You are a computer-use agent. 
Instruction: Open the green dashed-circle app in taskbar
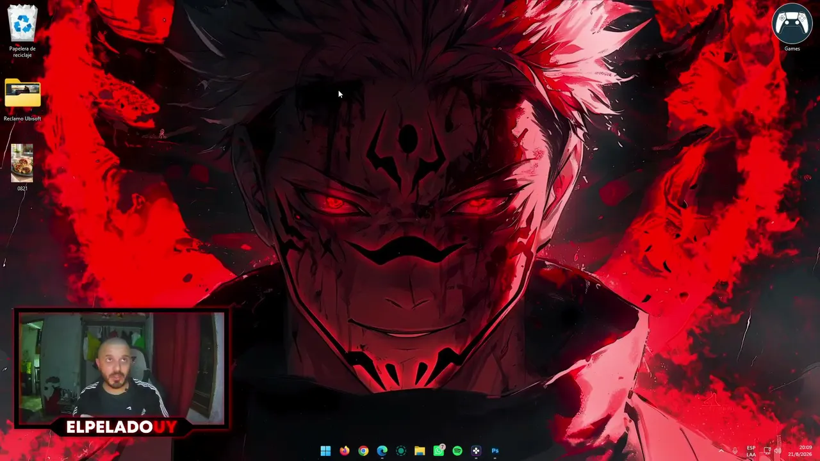coord(401,451)
